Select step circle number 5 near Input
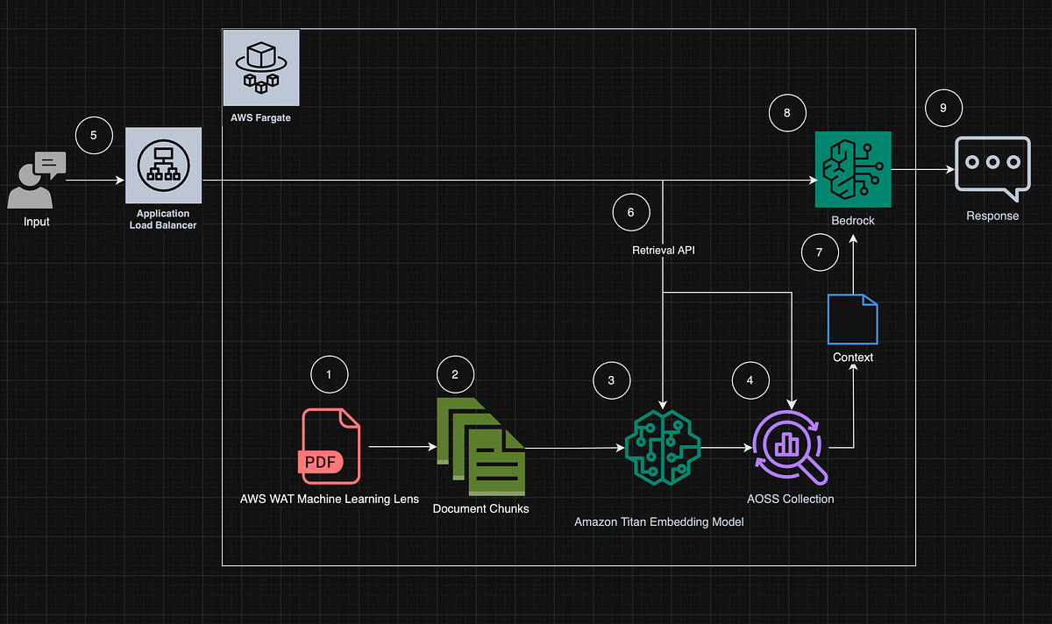This screenshot has height=624, width=1052. (x=94, y=135)
